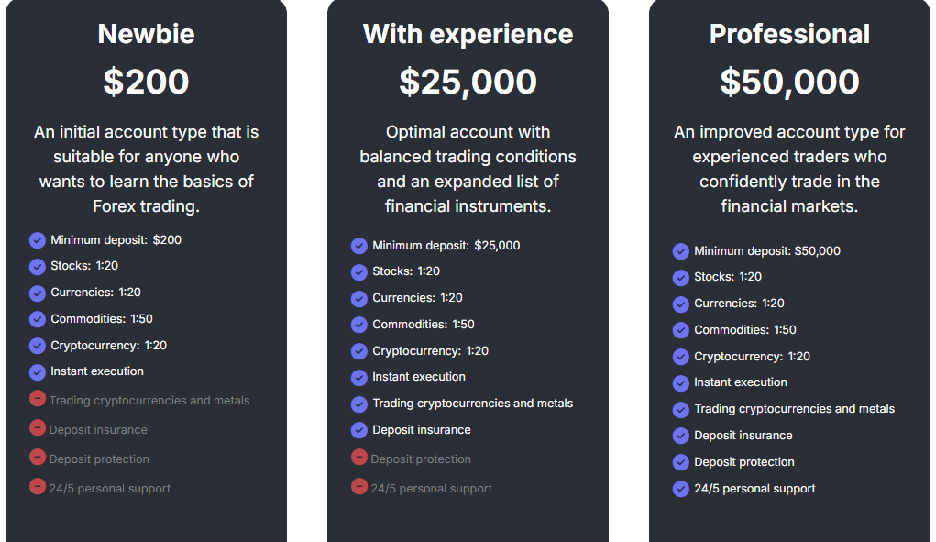Viewport: 936px width, 542px height.
Task: Click the checkmark beside Professional 24/5 personal support
Action: click(x=680, y=489)
